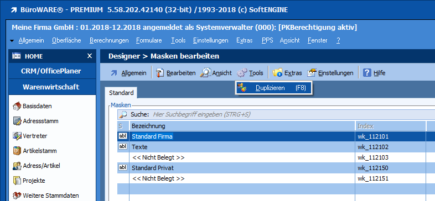This screenshot has height=201, width=435.
Task: Select the Standard Privat mask row
Action: (276, 168)
